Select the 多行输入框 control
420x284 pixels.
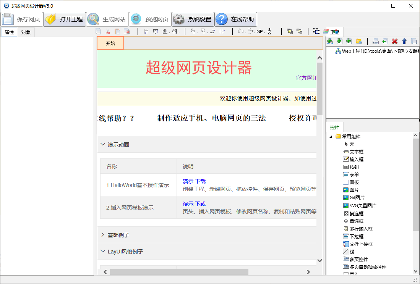click(358, 229)
